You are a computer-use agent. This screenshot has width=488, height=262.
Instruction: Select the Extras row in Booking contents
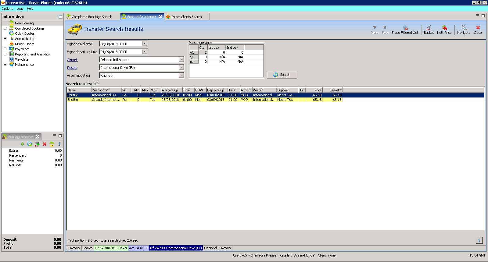coord(32,150)
